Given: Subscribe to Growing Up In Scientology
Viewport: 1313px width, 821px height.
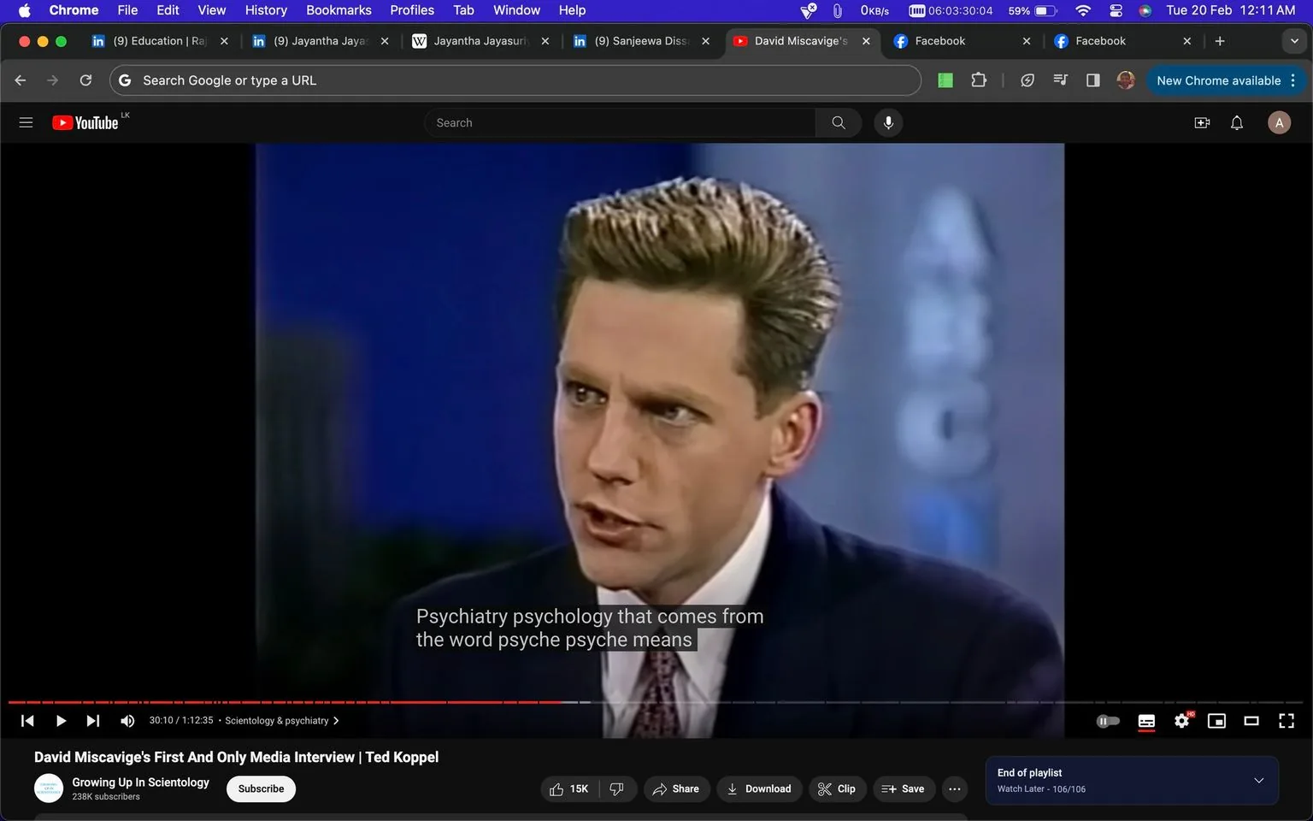Looking at the screenshot, I should click(260, 789).
